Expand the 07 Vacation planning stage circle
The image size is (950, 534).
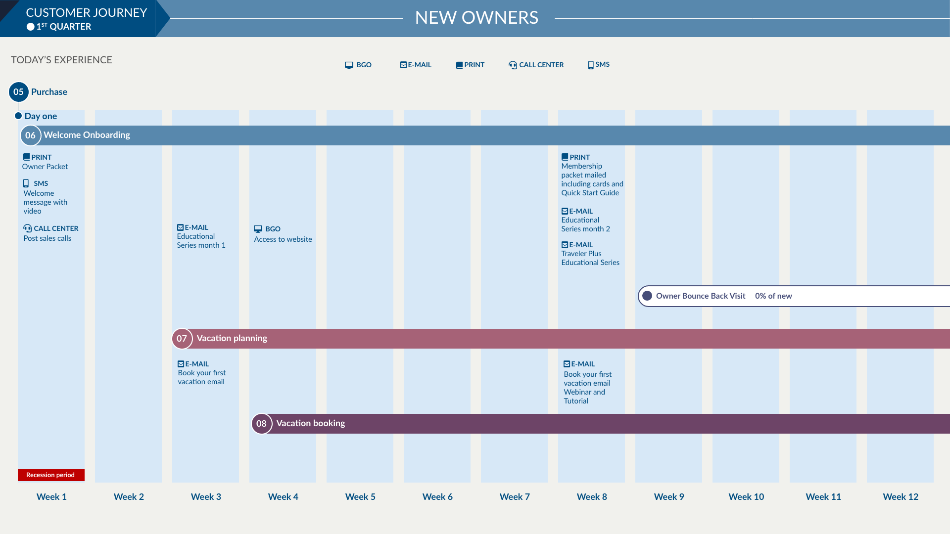[x=182, y=338]
